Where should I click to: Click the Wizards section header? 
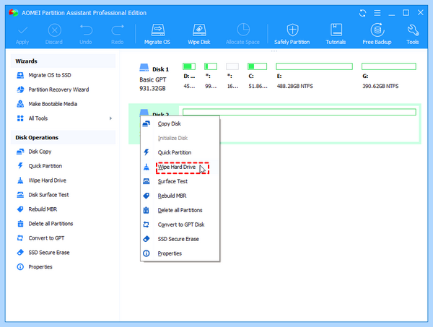(x=63, y=61)
